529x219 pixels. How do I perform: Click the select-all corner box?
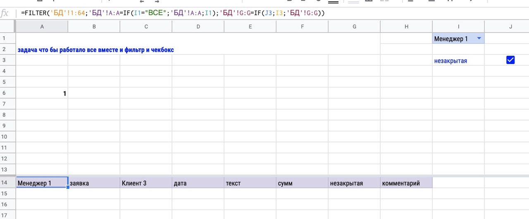coord(7,26)
